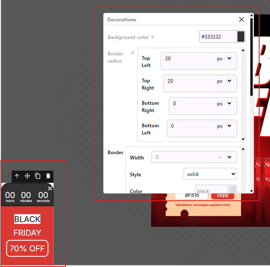Edit the border Color black field
This screenshot has height=267, width=270.
pyautogui.click(x=211, y=189)
